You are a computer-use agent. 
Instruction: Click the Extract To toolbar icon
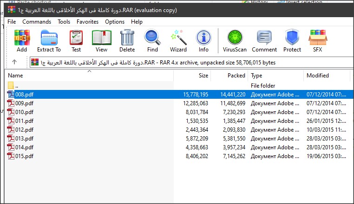[49, 38]
